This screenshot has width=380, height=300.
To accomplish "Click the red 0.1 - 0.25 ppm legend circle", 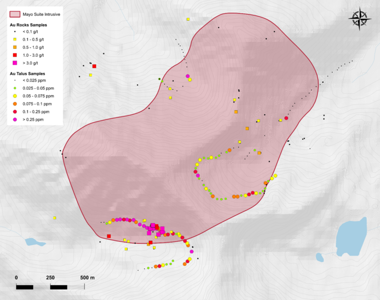I will coord(15,112).
